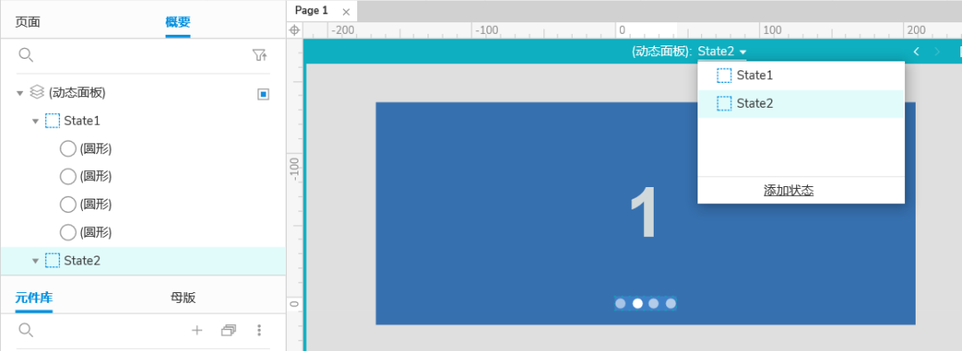Screen dimensions: 962x351
Task: Collapse the State1 node in outline
Action: tap(36, 121)
